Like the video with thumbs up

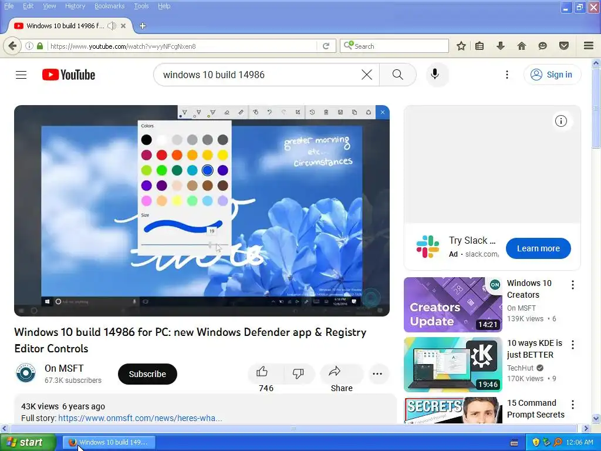[262, 372]
